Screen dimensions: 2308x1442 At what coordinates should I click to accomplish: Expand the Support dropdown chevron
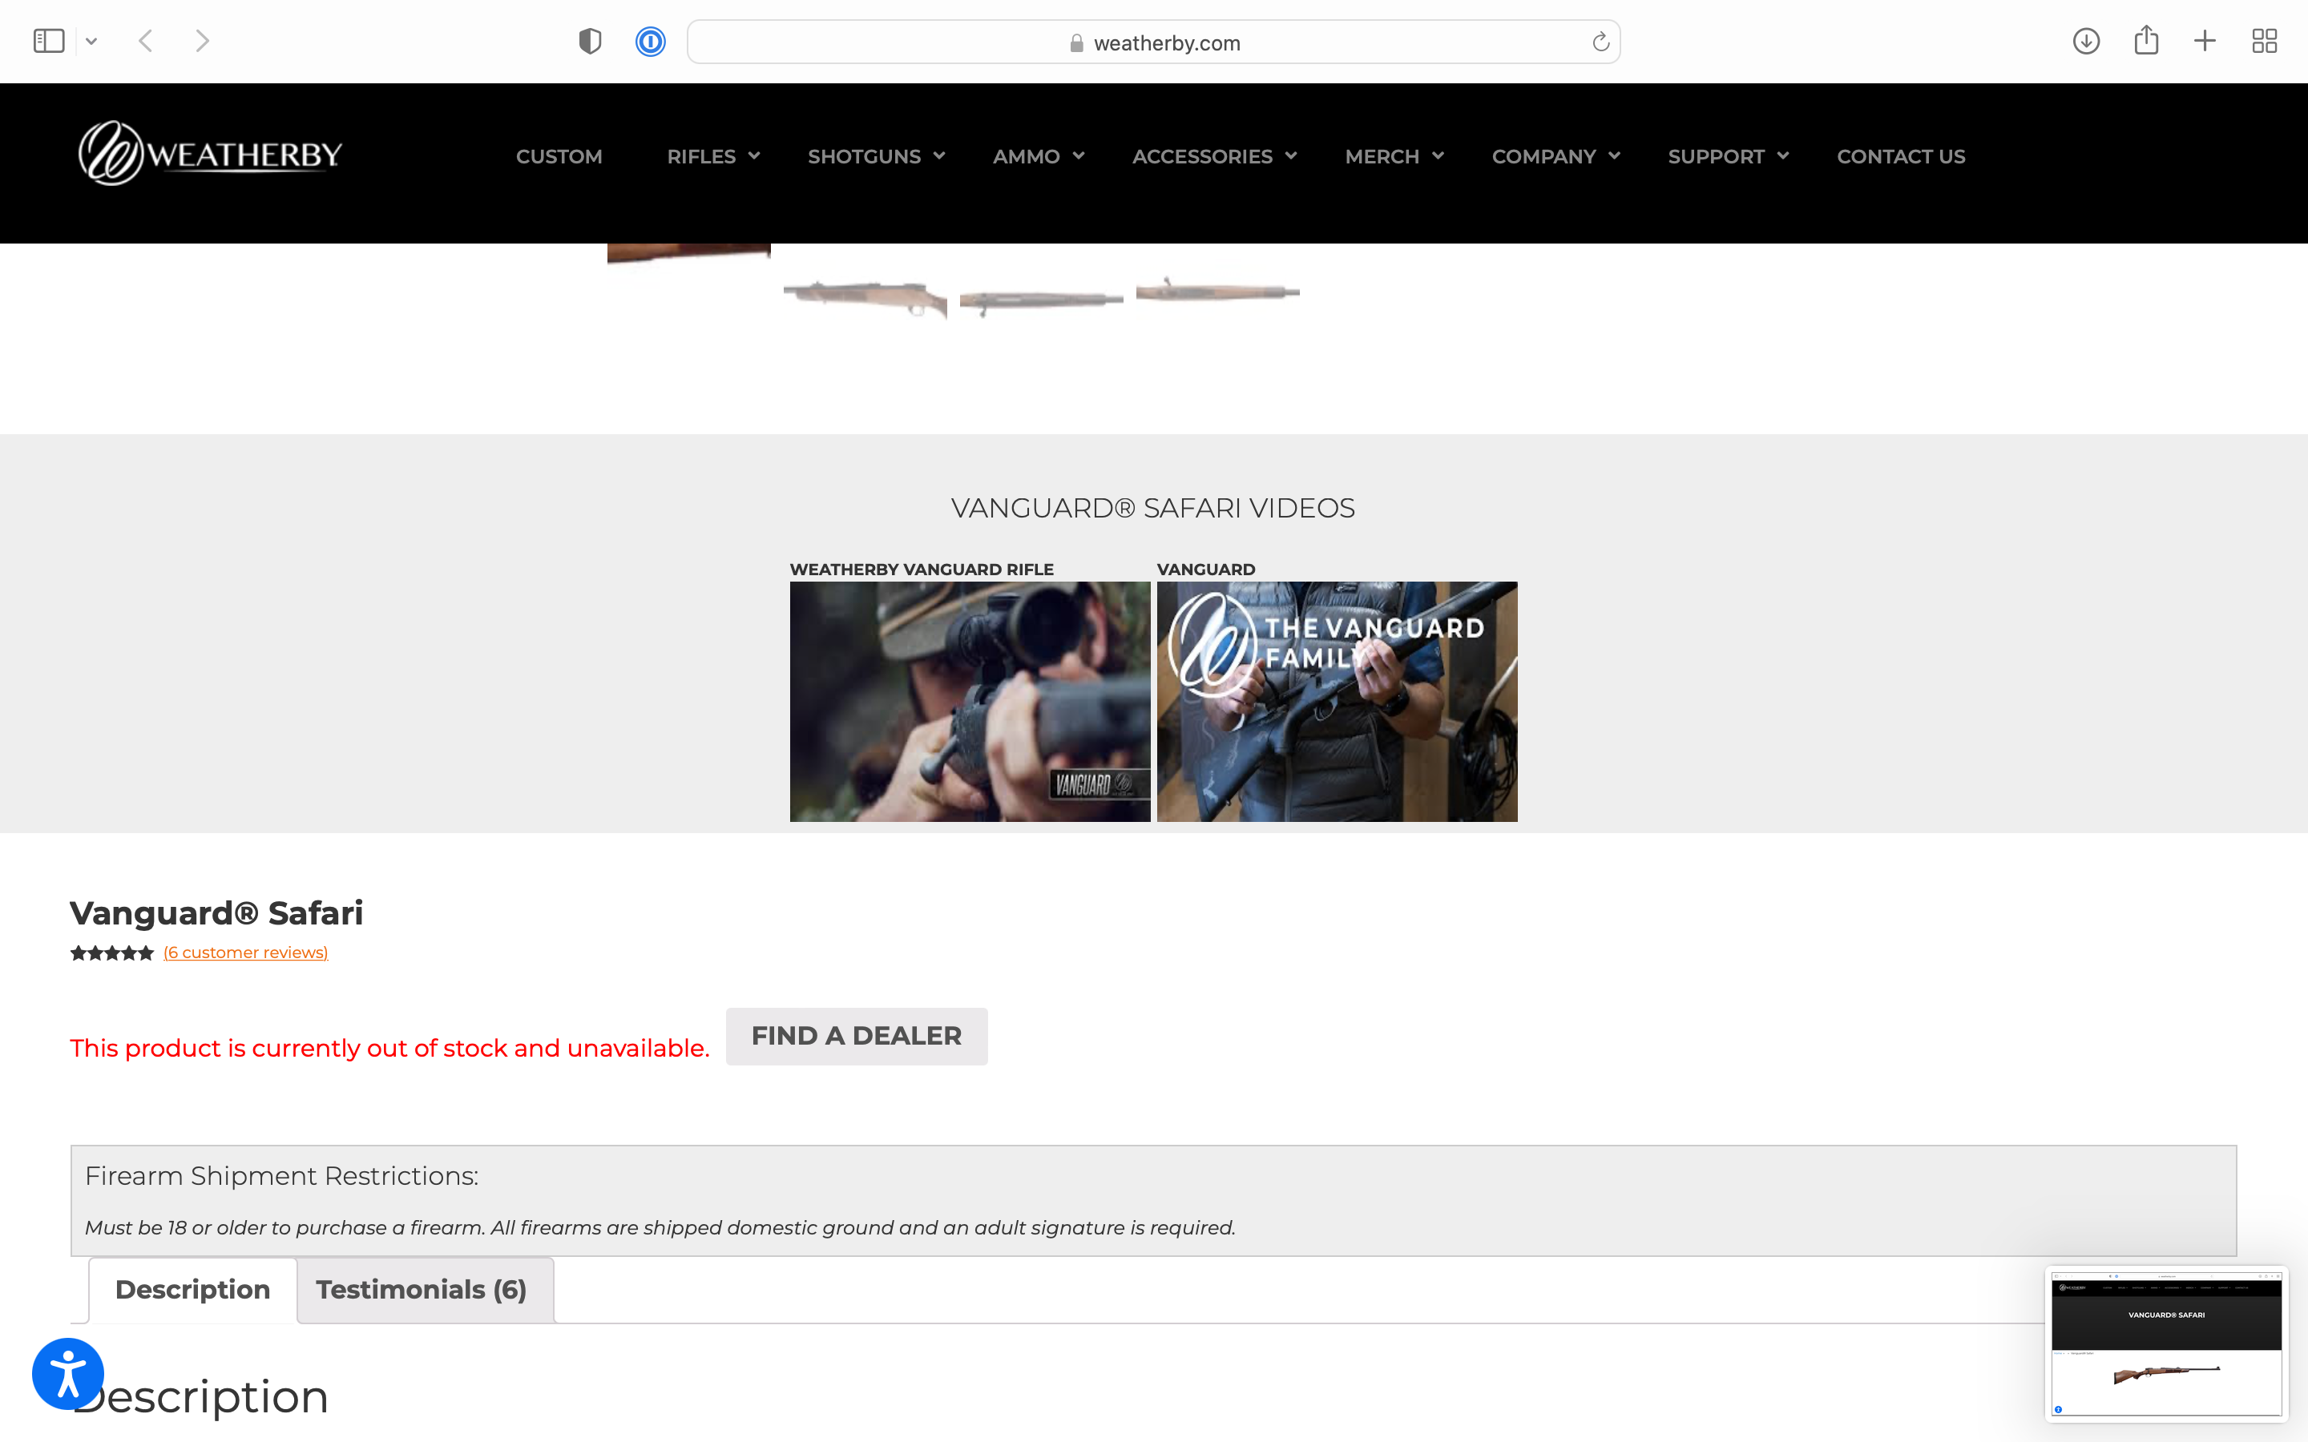pyautogui.click(x=1783, y=155)
